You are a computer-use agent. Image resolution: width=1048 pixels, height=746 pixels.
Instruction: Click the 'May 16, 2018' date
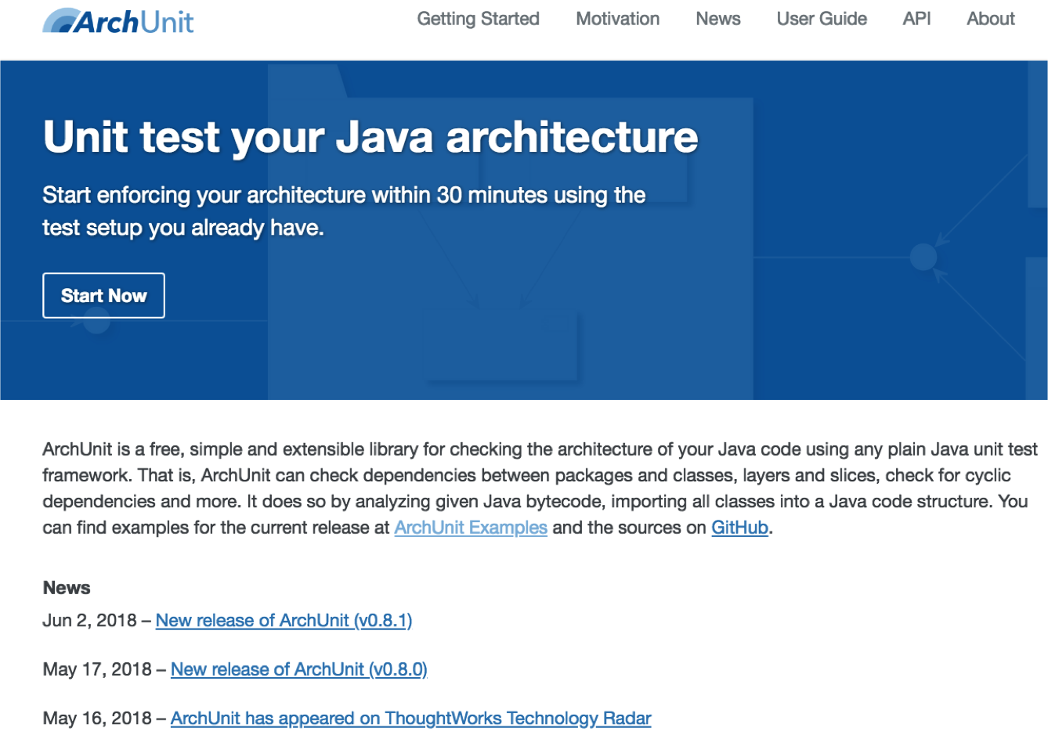coord(97,719)
